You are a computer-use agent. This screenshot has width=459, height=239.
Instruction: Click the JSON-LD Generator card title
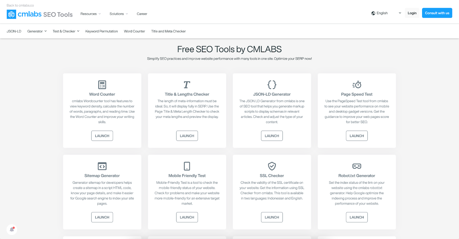click(272, 94)
